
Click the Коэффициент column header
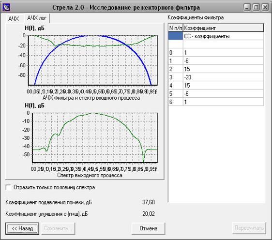[x=224, y=28]
